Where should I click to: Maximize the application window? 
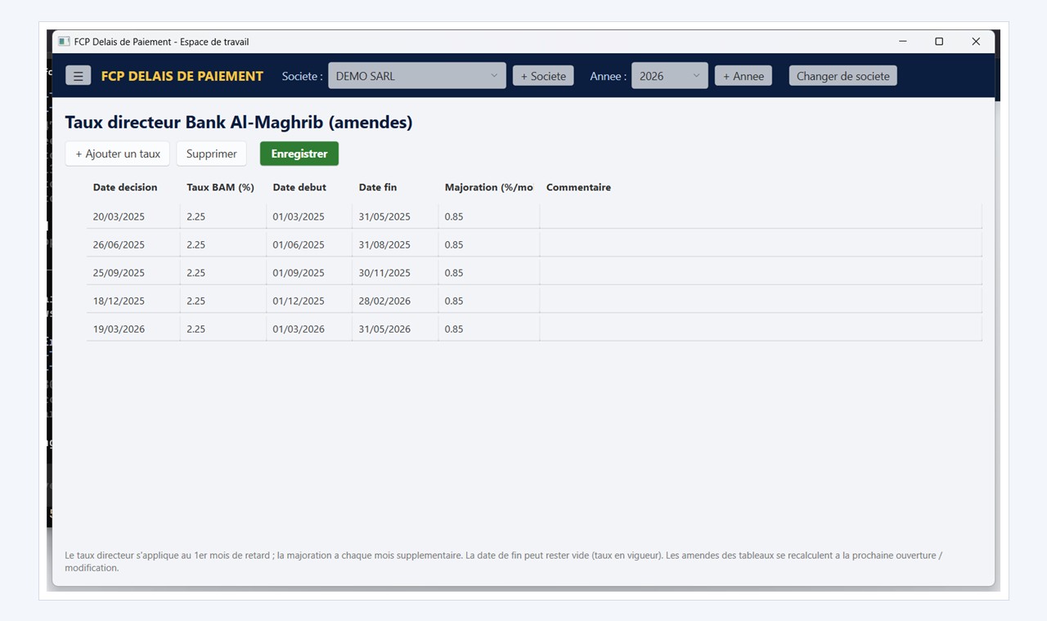[x=939, y=42]
